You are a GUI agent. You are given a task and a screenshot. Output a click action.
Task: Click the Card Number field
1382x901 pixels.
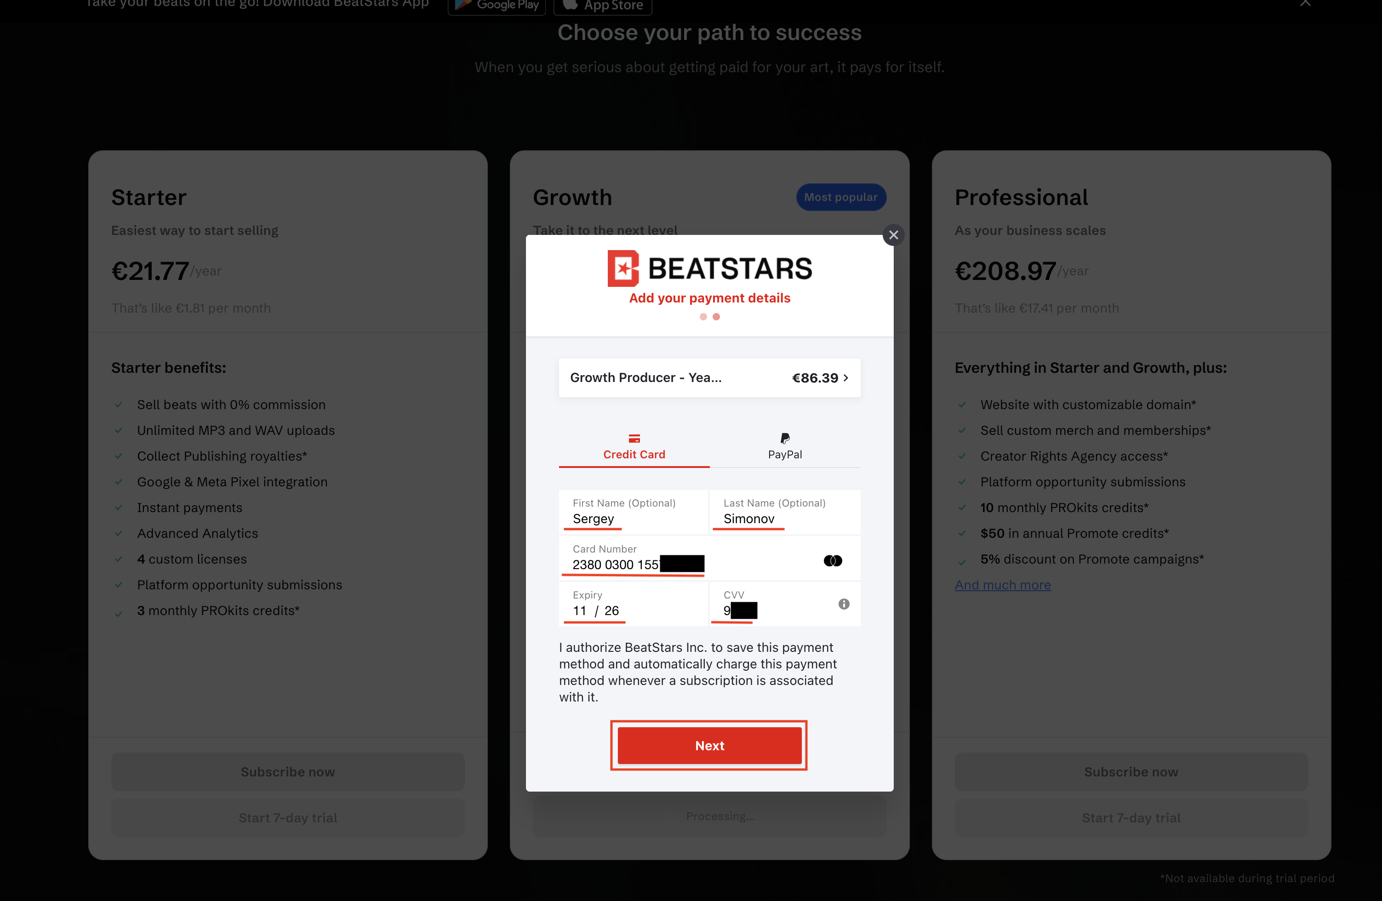pyautogui.click(x=709, y=558)
